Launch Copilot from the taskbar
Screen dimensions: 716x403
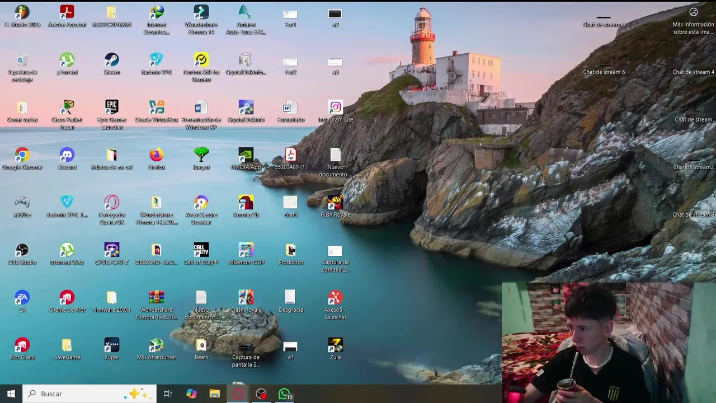191,393
